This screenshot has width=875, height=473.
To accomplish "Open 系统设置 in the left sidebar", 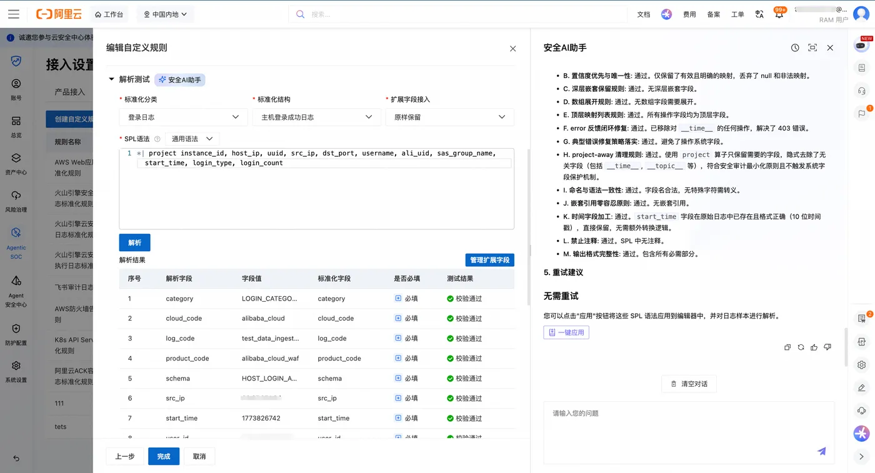I will tap(16, 372).
